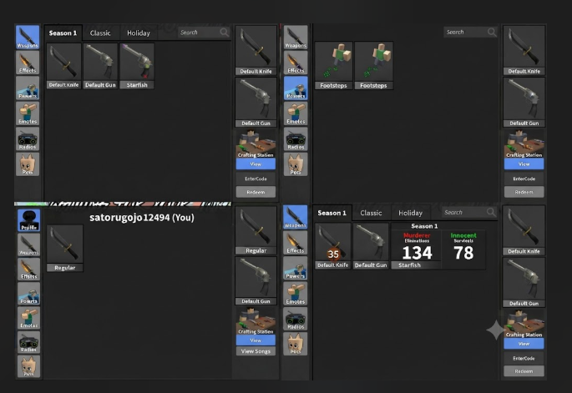This screenshot has width=572, height=393.
Task: Open Emotes category beside the Murderer stats panel
Action: click(x=295, y=294)
